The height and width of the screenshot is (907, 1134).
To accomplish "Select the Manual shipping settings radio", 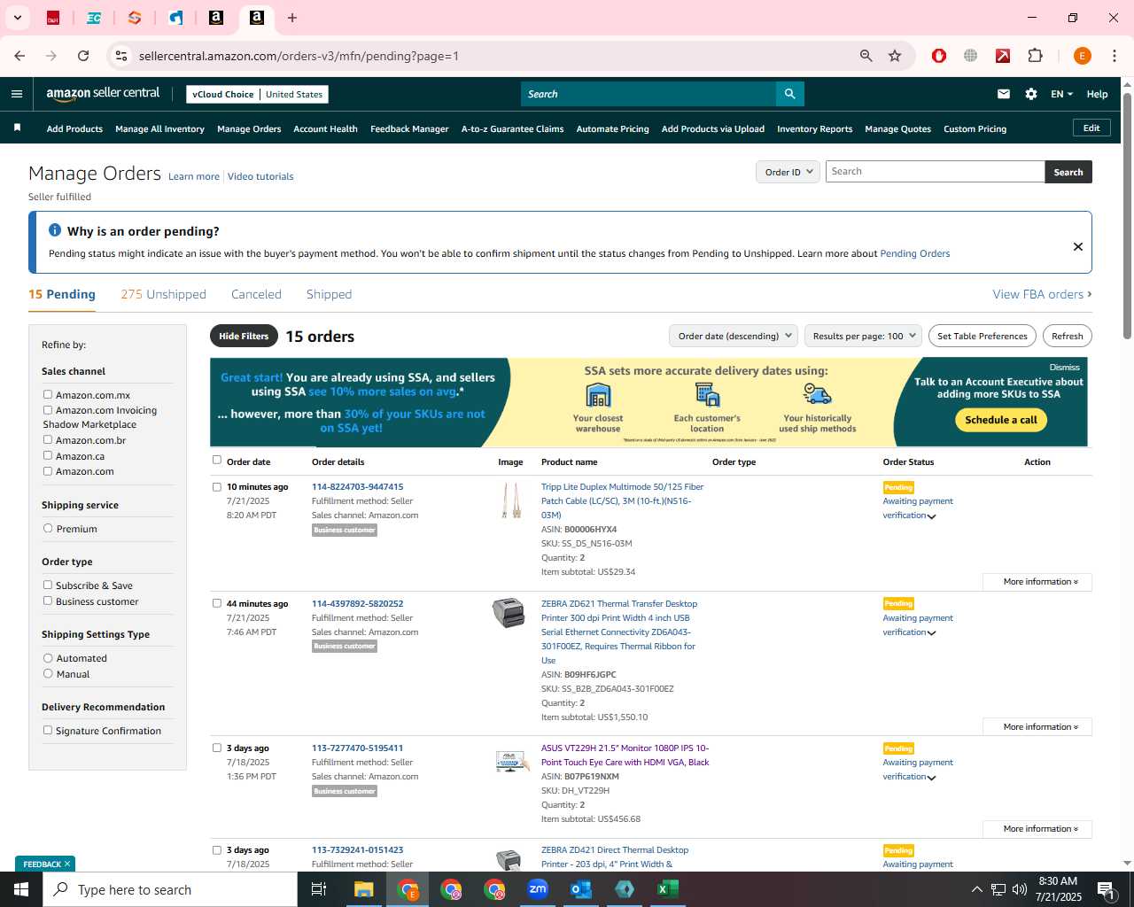I will coord(48,674).
